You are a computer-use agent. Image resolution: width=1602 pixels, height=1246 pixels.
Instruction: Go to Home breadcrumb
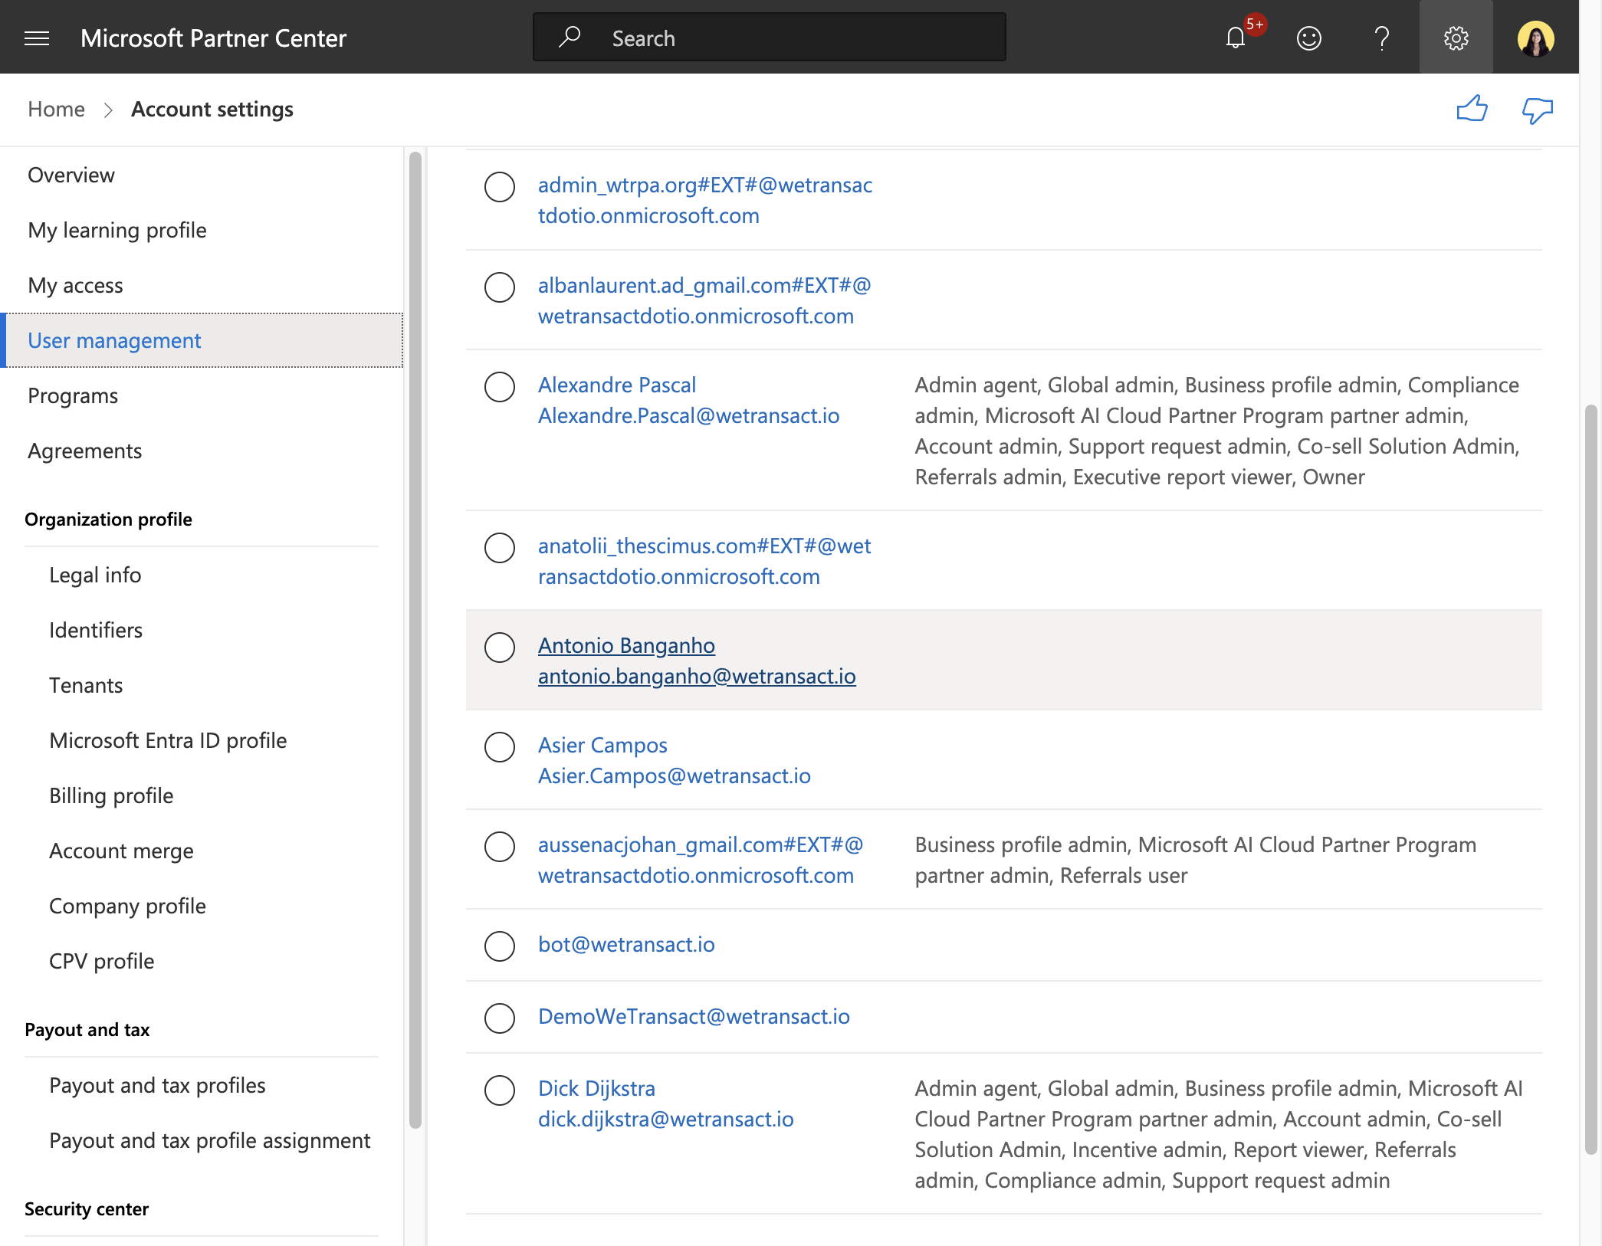pos(56,109)
